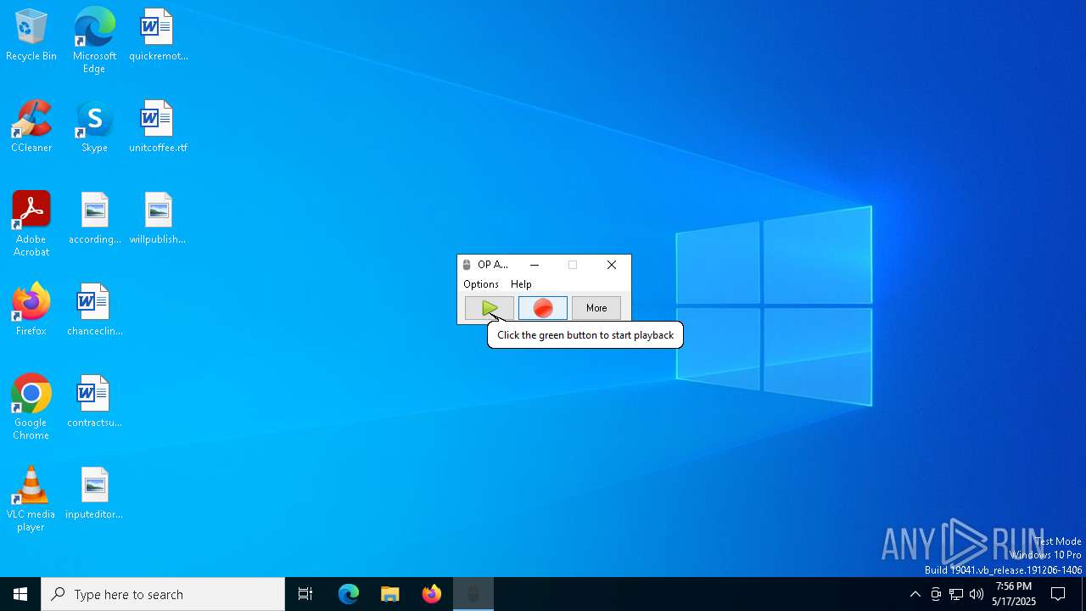Click the Meet Now tray icon

[x=936, y=594]
